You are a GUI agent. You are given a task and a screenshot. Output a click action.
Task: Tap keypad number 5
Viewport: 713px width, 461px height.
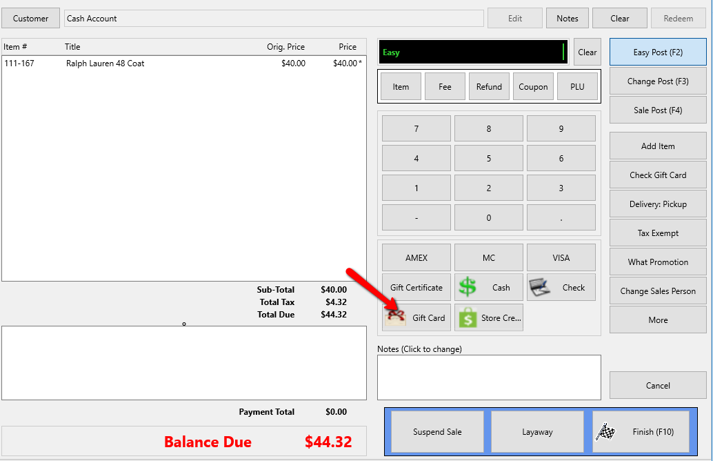(488, 158)
